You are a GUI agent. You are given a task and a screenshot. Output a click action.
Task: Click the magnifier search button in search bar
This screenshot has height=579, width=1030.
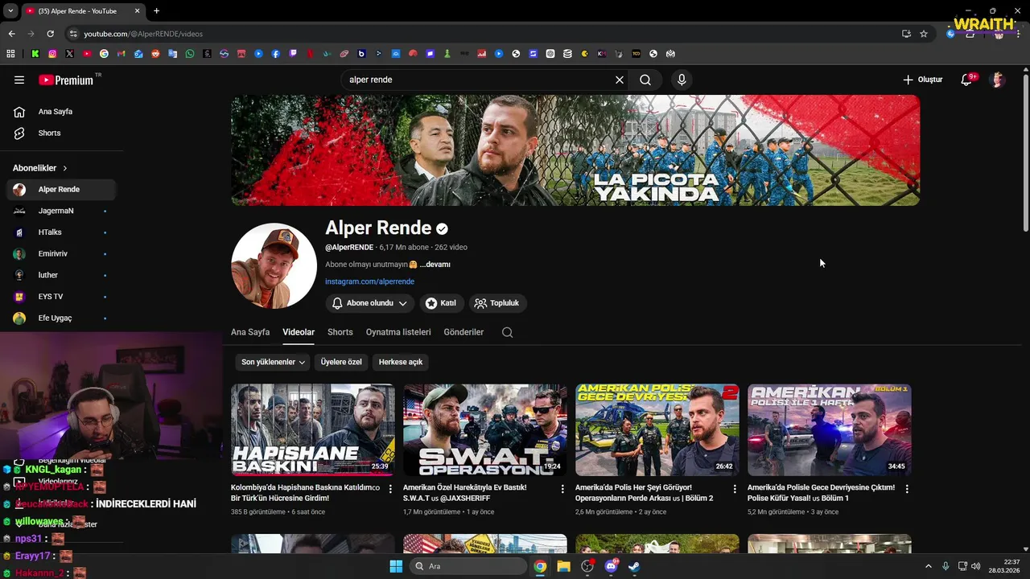645,80
